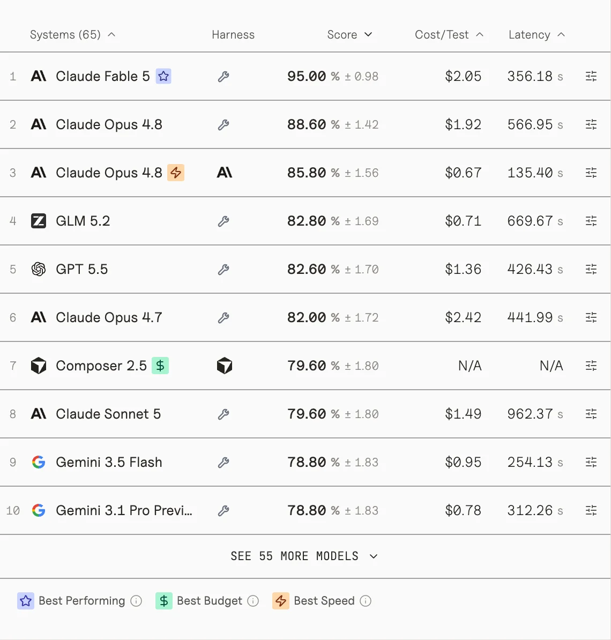Click info icon beside Best Performing legend

[x=136, y=601]
